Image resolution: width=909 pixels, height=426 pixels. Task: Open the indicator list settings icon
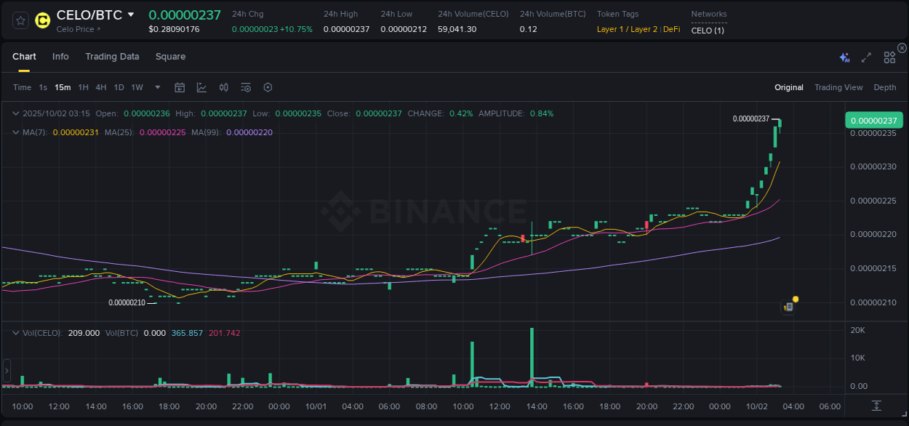pos(246,87)
